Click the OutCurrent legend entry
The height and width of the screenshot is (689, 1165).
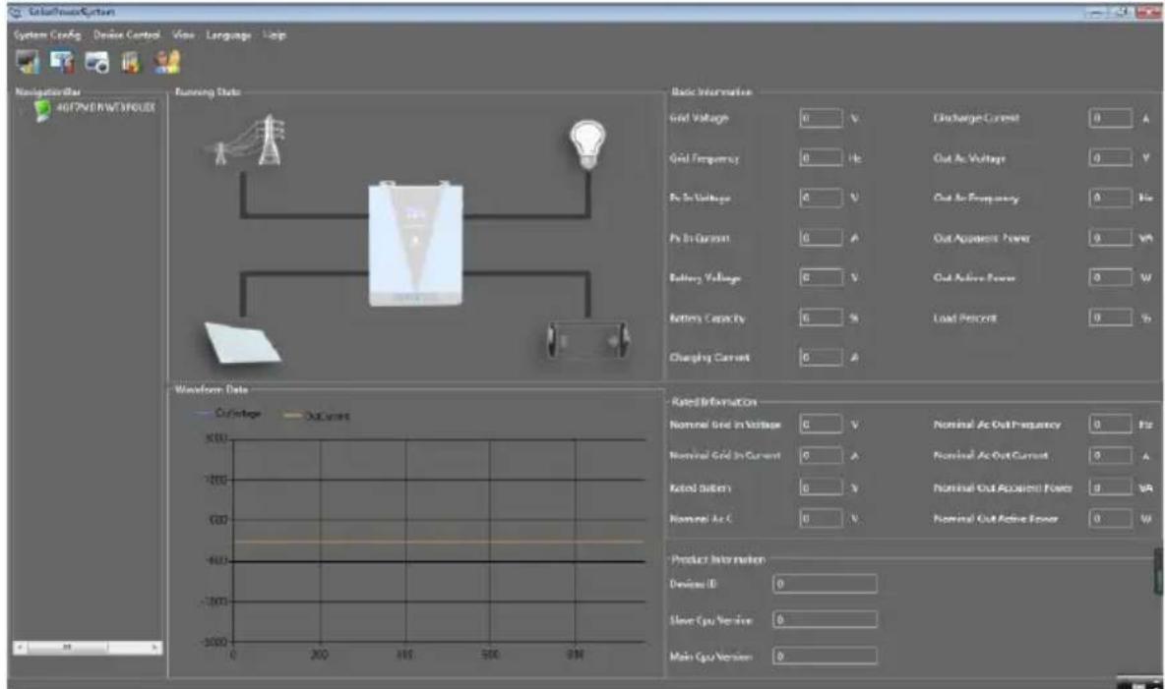317,416
